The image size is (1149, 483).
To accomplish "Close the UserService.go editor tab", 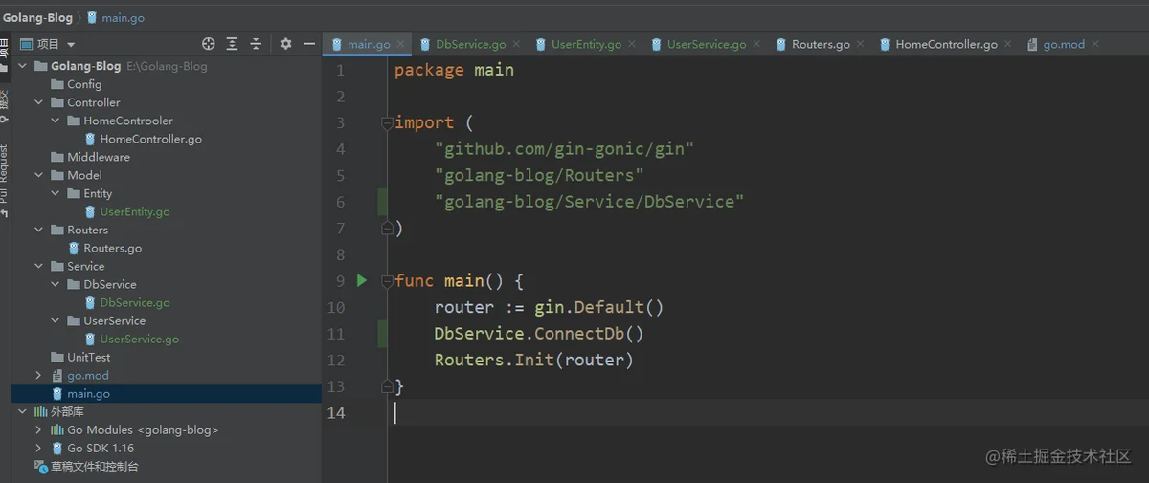I will 756,44.
